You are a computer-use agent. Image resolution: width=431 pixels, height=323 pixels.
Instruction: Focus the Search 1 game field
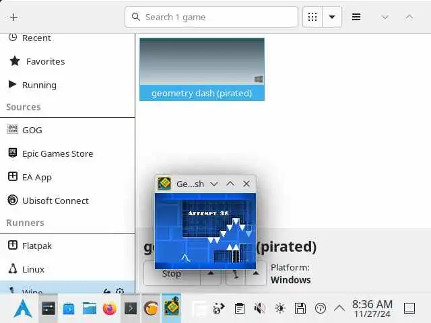pyautogui.click(x=211, y=17)
